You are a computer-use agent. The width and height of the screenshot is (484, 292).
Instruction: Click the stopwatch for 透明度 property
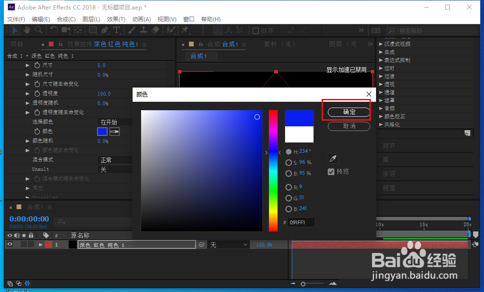click(x=37, y=93)
